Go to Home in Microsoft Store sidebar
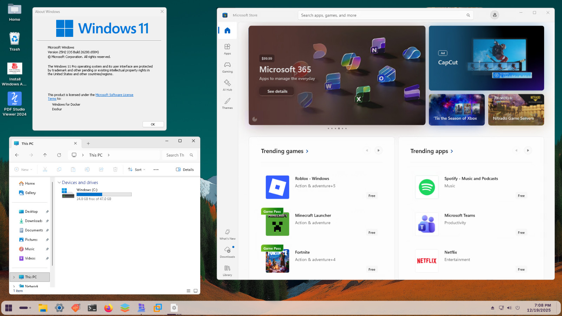 [x=227, y=31]
